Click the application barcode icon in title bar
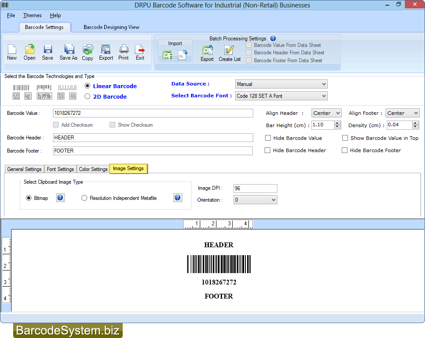425x338 pixels. [5, 5]
